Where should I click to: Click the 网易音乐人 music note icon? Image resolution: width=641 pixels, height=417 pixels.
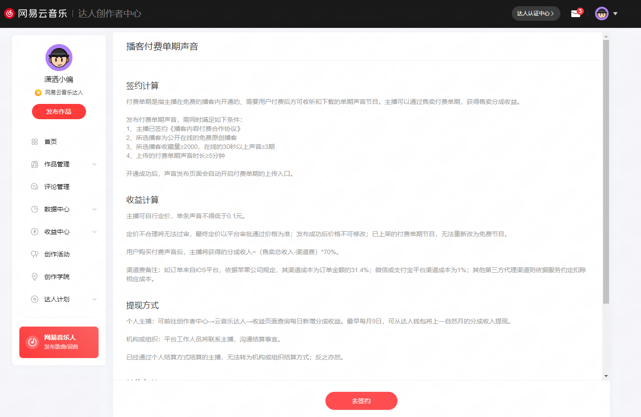click(x=32, y=342)
